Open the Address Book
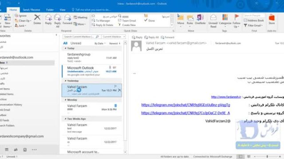The image size is (284, 159). (254, 20)
